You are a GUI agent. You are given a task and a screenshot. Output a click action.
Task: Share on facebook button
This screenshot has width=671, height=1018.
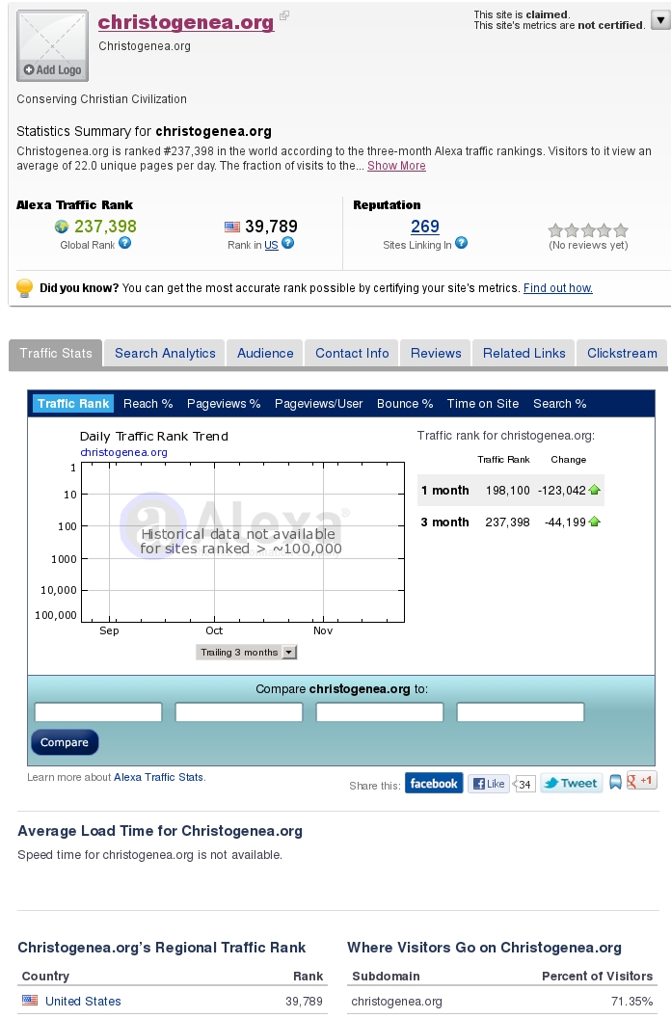point(434,783)
